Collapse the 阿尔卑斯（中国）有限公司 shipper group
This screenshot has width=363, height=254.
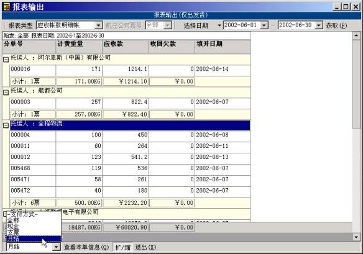pyautogui.click(x=6, y=60)
